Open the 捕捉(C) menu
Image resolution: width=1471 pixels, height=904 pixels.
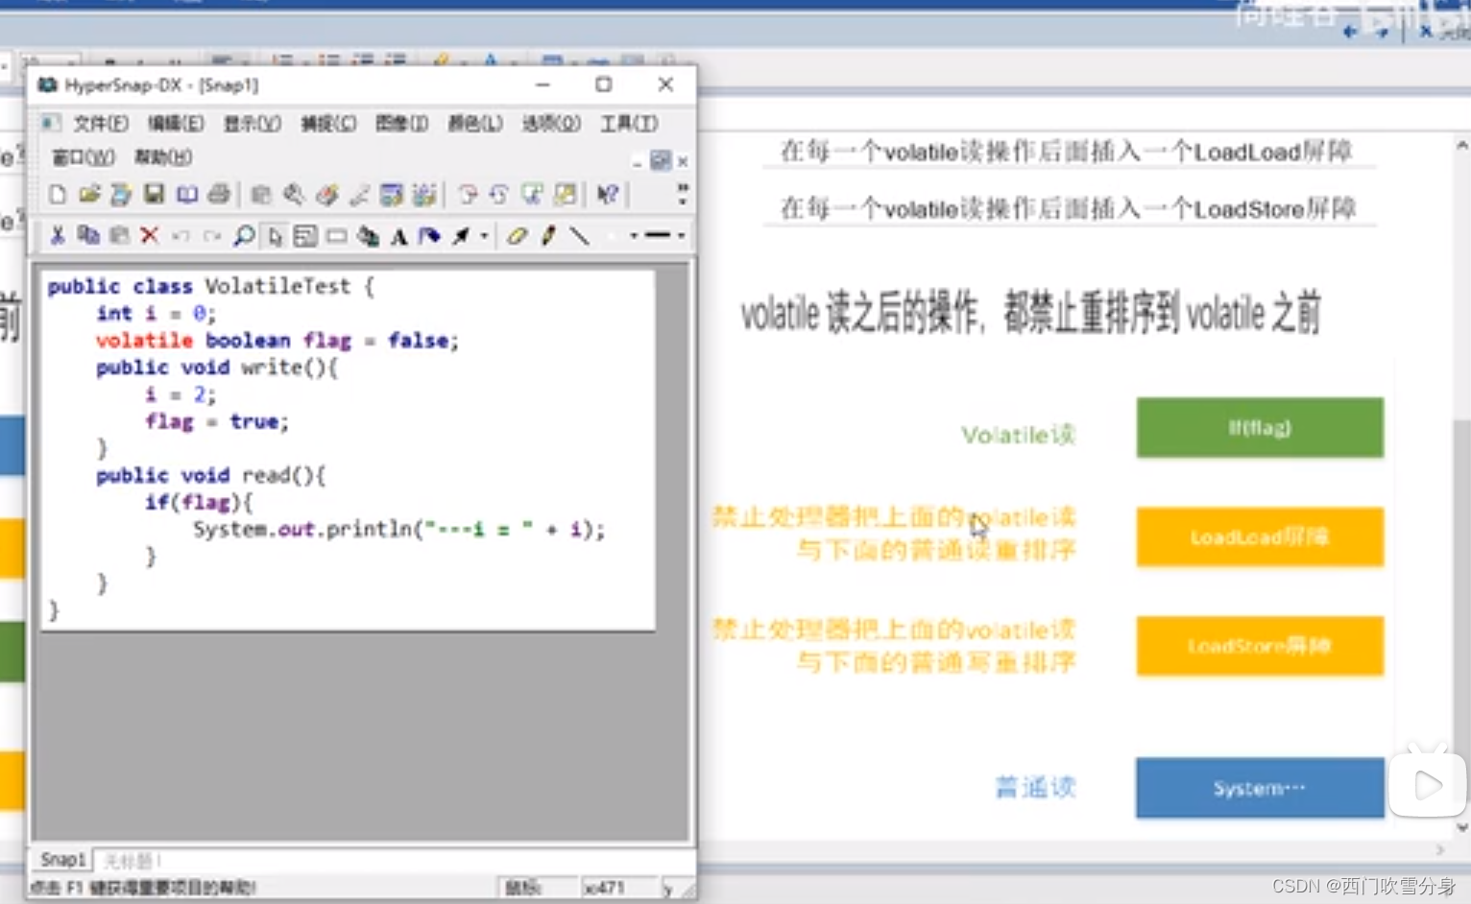328,123
